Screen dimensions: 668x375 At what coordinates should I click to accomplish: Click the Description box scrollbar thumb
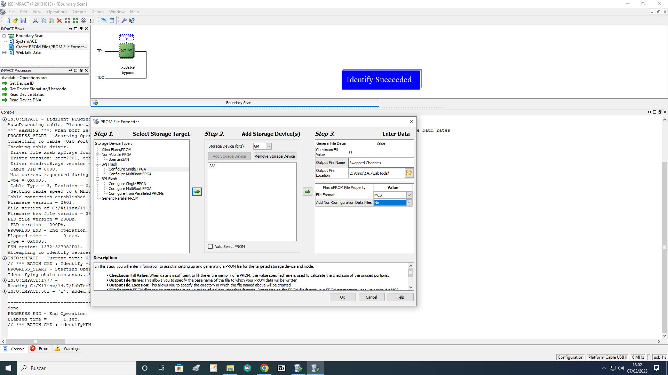tap(411, 273)
